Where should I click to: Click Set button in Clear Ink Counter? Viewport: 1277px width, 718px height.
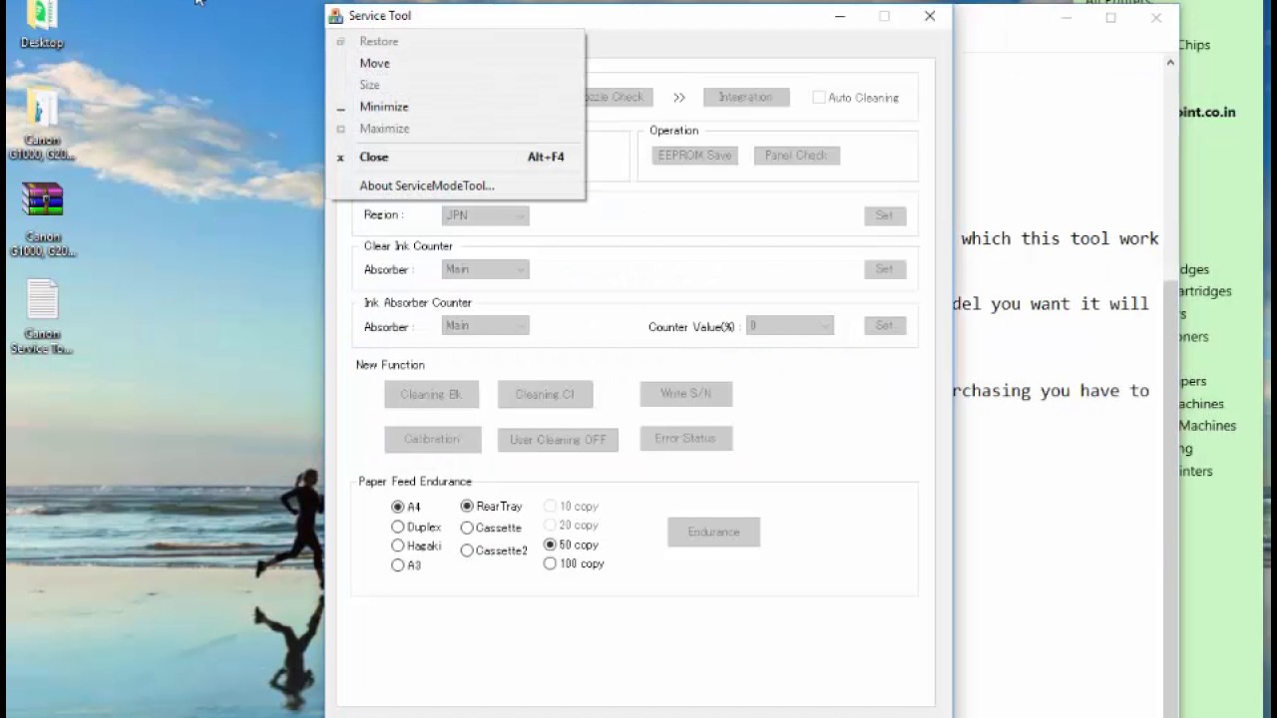[x=885, y=269]
